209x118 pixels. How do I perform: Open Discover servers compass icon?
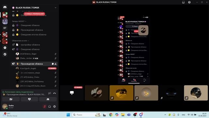click(x=5, y=54)
